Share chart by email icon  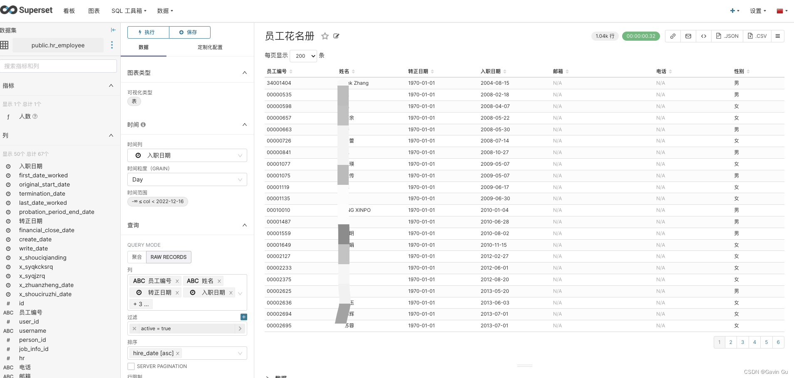[x=688, y=36]
